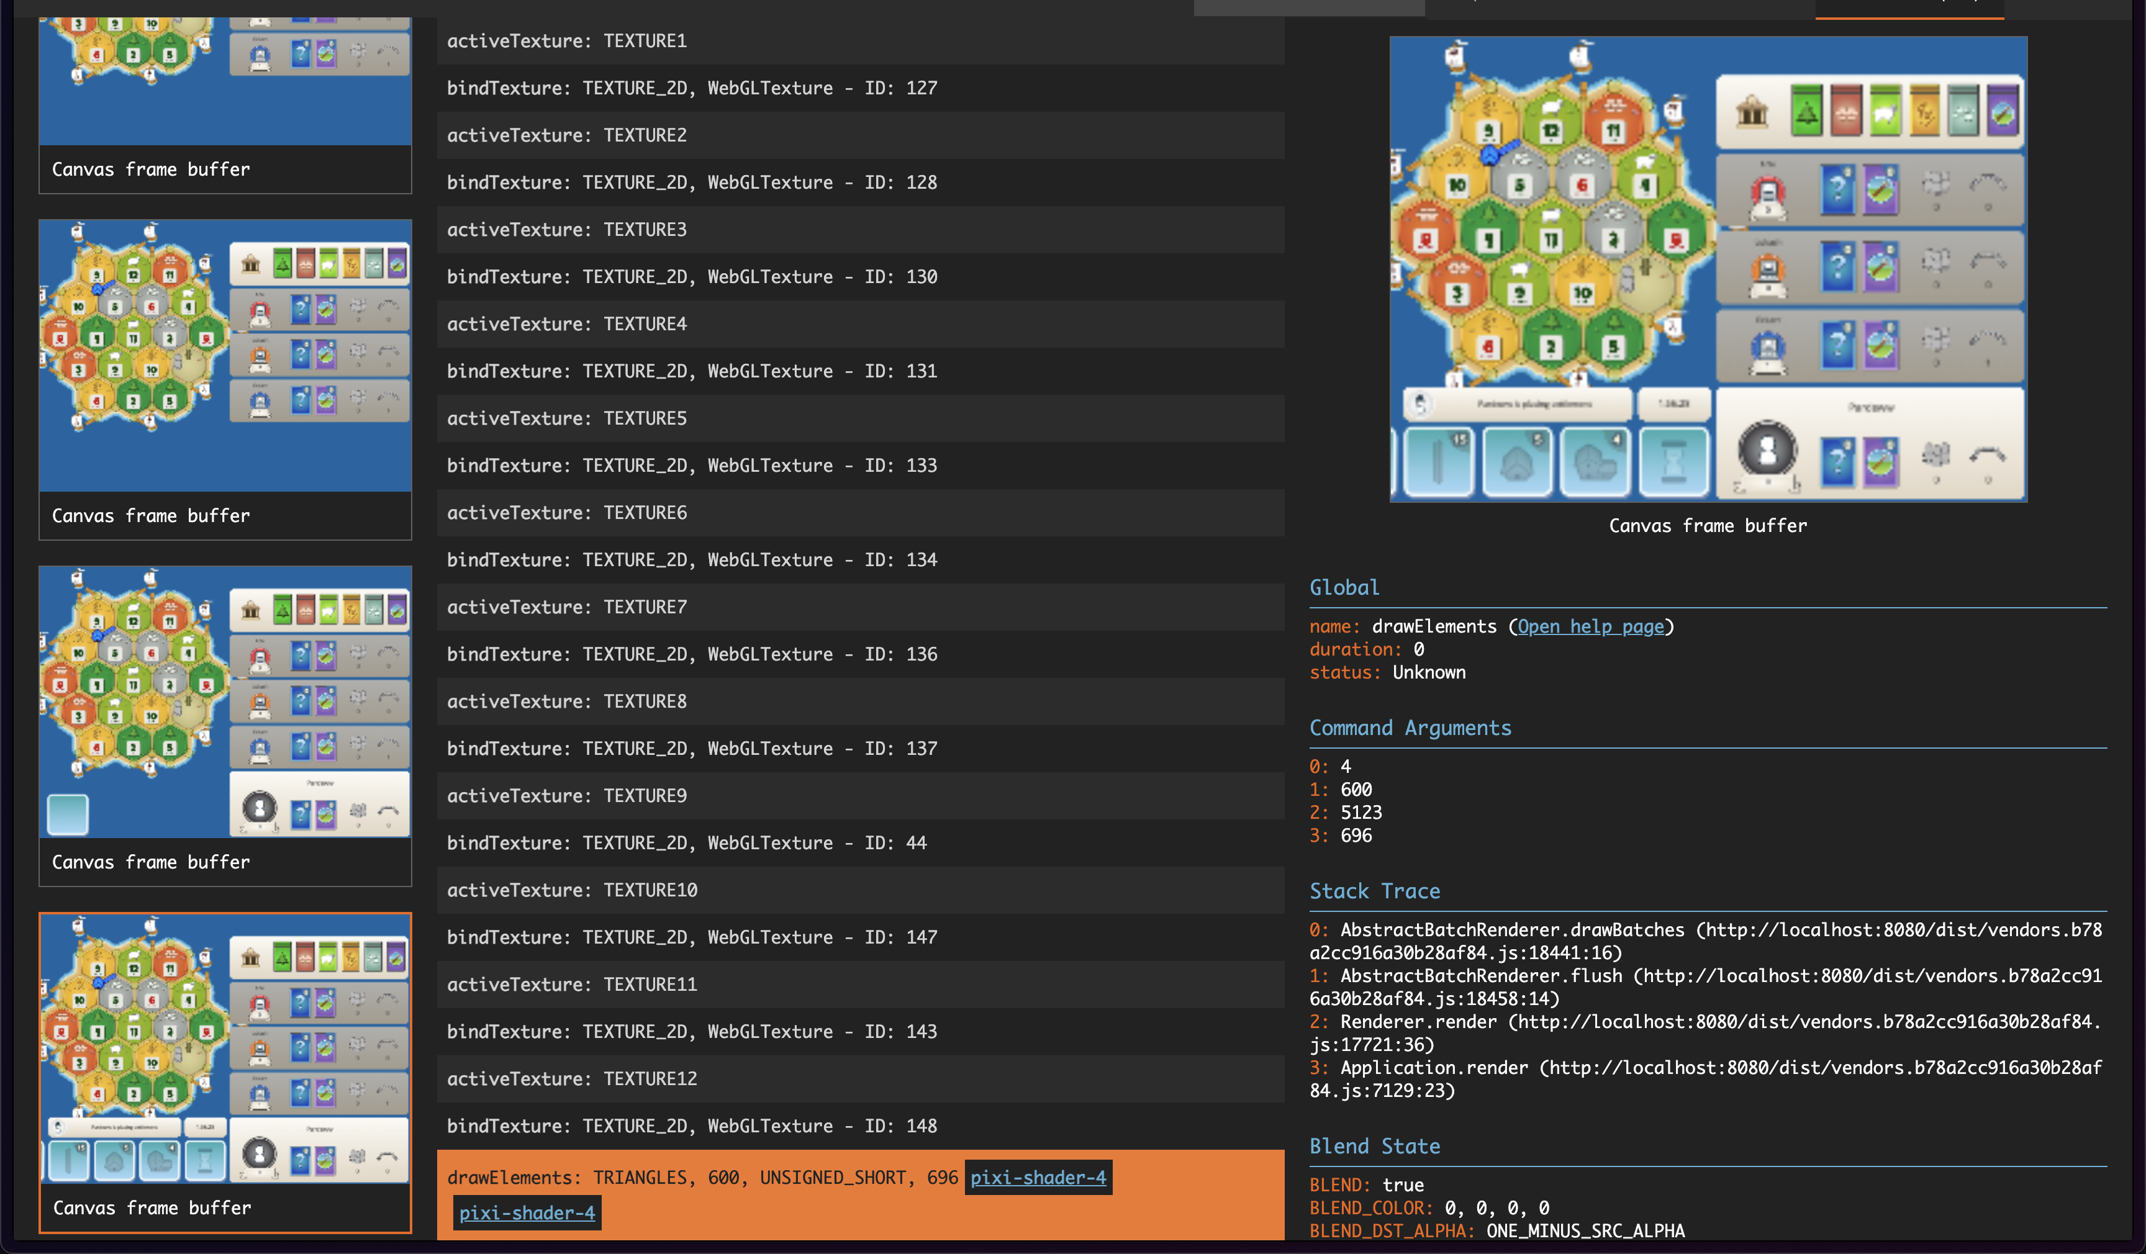The width and height of the screenshot is (2146, 1254).
Task: Select the orange-highlighted Canvas frame buffer thumbnail
Action: [x=225, y=1073]
